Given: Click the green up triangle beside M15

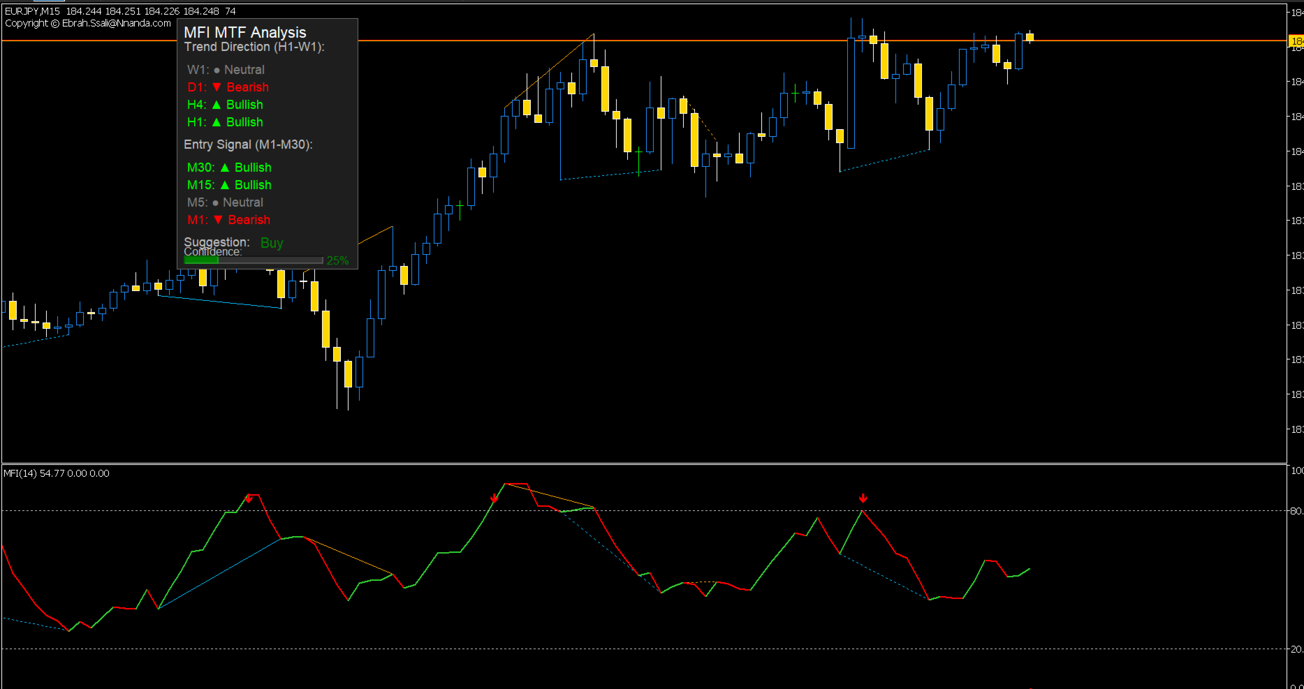Looking at the screenshot, I should [225, 185].
